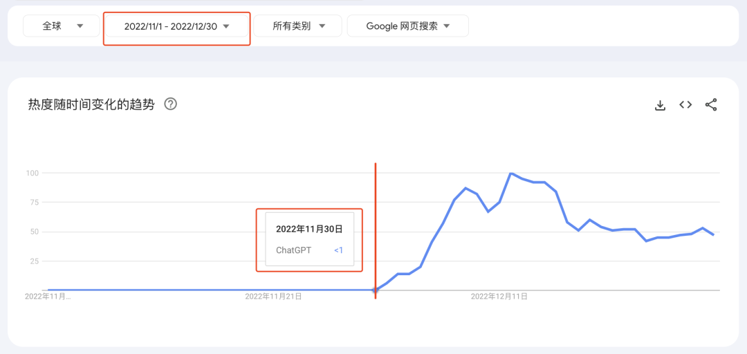747x354 pixels.
Task: Open the 2022/11/1 - 2022/12/30 date range dropdown
Action: coord(176,26)
